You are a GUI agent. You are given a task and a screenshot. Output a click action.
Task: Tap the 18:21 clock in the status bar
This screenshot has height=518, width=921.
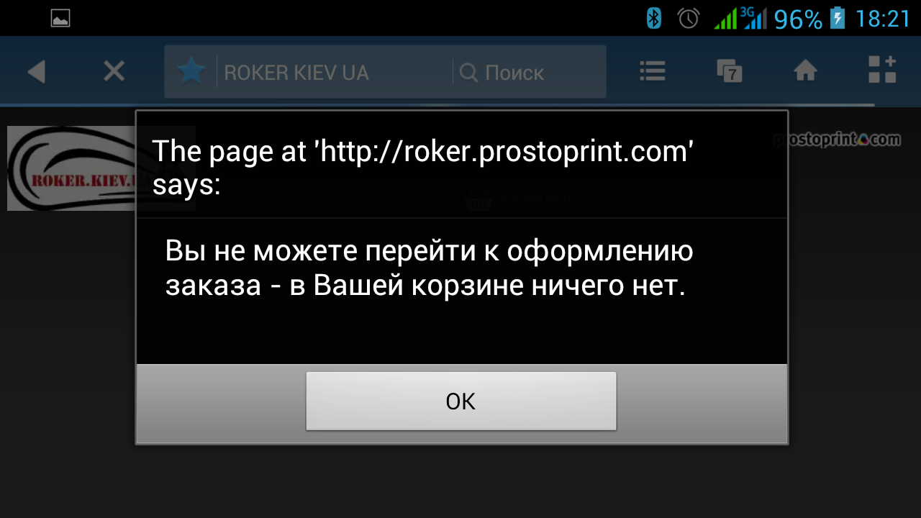coord(883,19)
